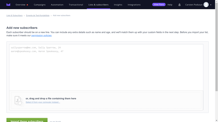
Task: Click Import these subscribers button
Action: pyautogui.click(x=27, y=120)
